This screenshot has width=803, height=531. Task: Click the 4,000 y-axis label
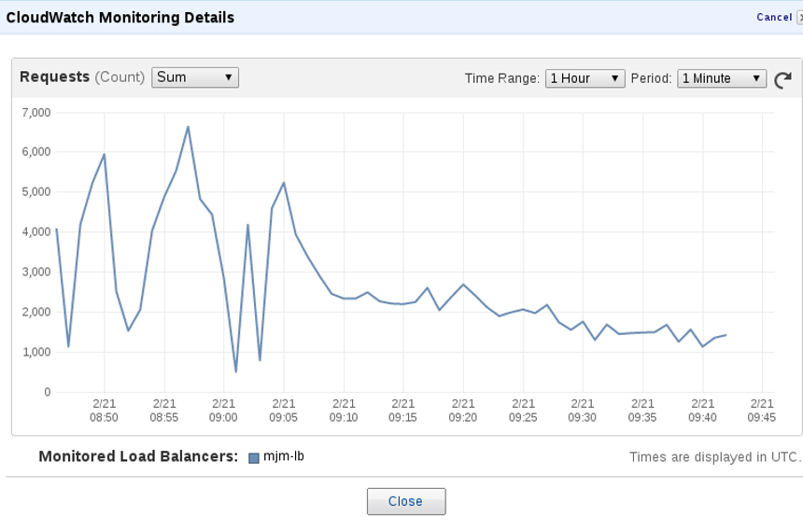(36, 232)
